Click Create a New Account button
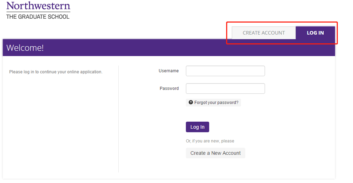This screenshot has width=353, height=183. click(216, 153)
